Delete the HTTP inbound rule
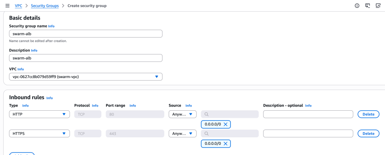Image resolution: width=385 pixels, height=155 pixels. tap(368, 114)
